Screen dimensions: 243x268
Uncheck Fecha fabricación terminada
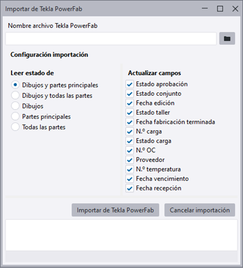coord(129,122)
